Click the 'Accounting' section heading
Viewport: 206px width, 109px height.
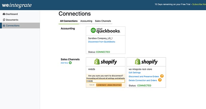tap(68, 28)
